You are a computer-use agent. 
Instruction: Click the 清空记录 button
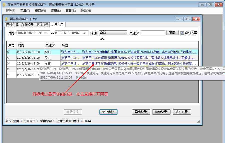coord(182,112)
